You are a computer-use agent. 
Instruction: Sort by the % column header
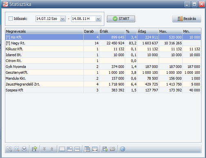point(131,31)
